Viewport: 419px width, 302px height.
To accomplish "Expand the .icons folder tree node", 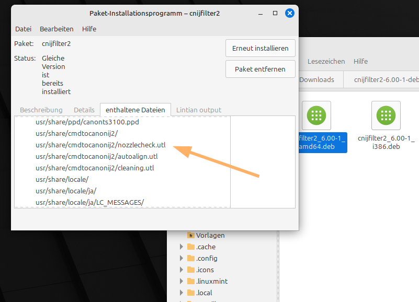I will pos(182,270).
